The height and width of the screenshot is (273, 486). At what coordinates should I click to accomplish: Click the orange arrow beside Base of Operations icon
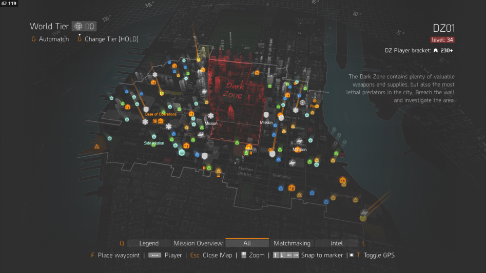(154, 121)
